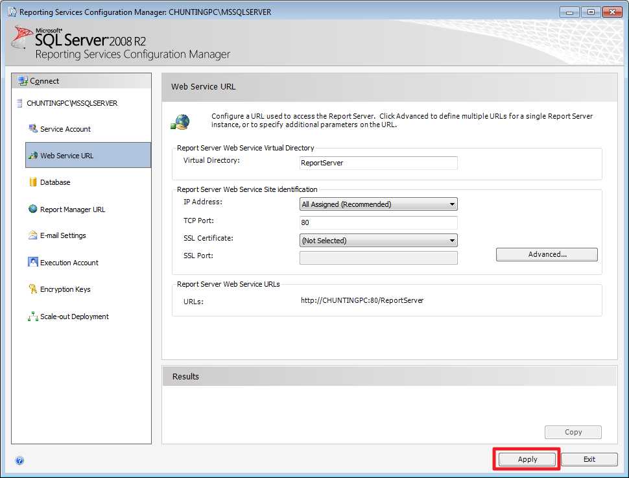Click the Virtual Directory text field

[x=378, y=163]
